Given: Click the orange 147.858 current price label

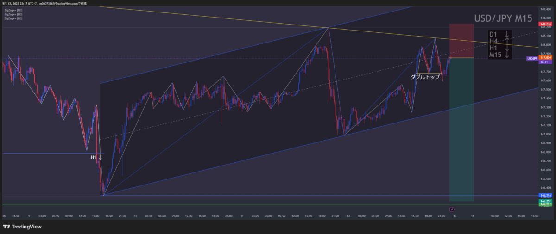Looking at the screenshot, I should [545, 58].
